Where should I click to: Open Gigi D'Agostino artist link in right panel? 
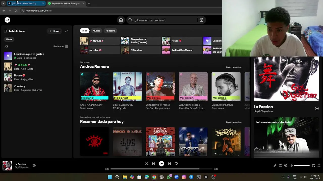[263, 111]
